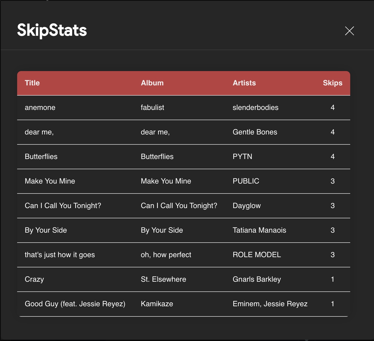Open artist Tatiana Manaois
The image size is (374, 341).
tap(259, 230)
